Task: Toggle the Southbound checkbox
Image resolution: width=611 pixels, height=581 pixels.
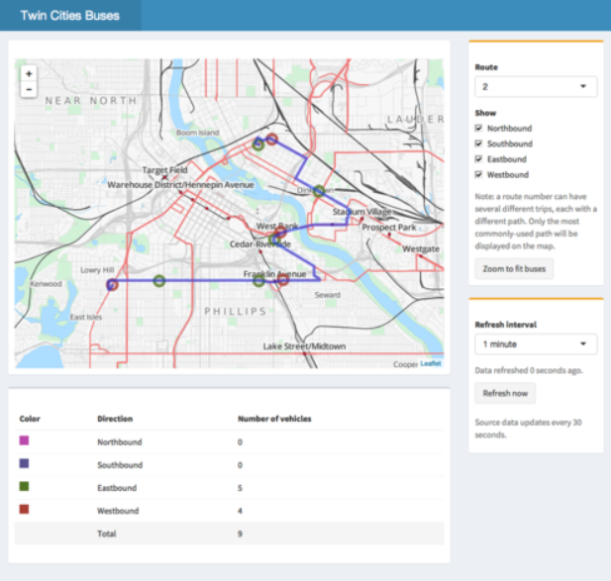Action: [479, 145]
